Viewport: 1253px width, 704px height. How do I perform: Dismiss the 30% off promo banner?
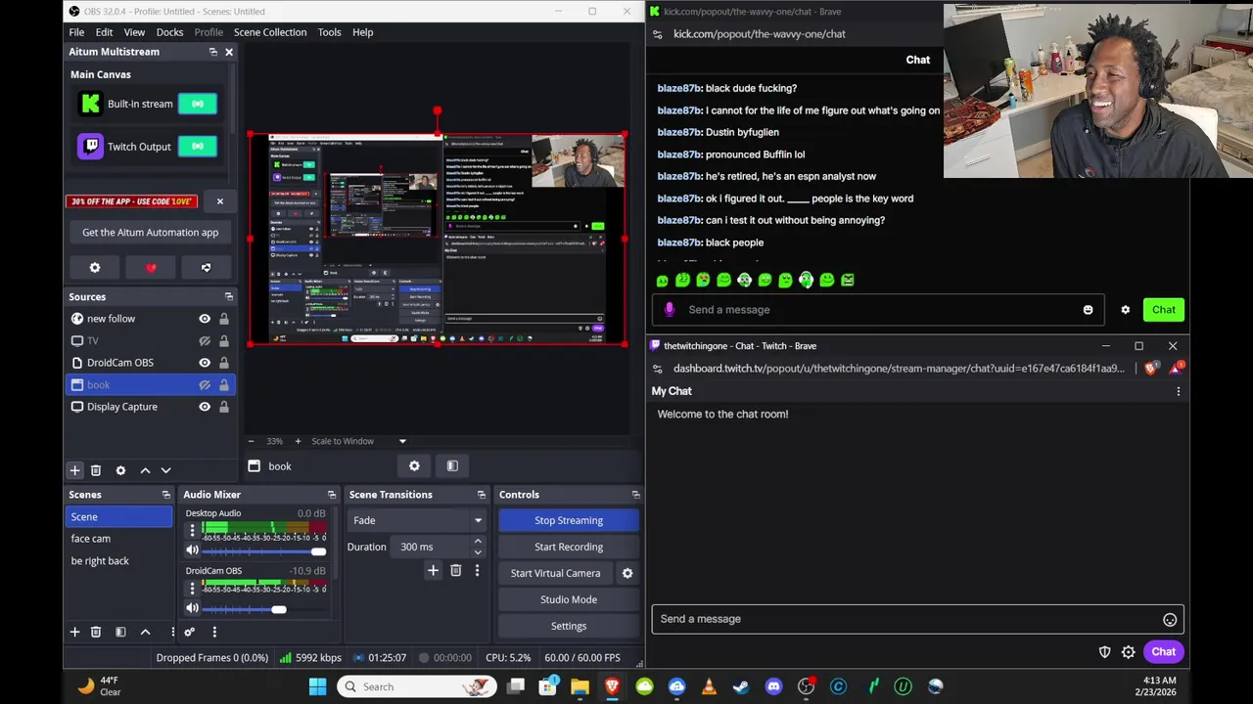[219, 201]
